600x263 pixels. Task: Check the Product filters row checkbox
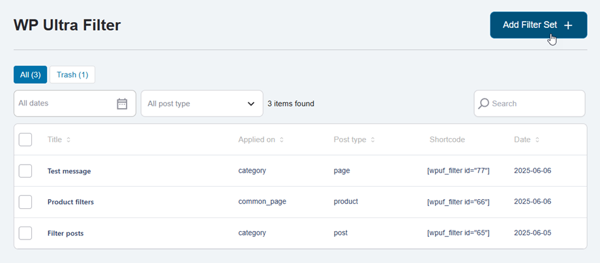pos(25,202)
